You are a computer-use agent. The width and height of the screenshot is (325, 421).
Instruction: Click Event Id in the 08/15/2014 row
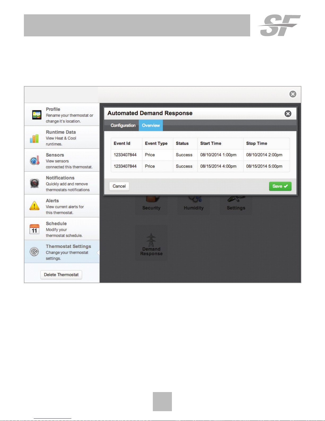125,166
